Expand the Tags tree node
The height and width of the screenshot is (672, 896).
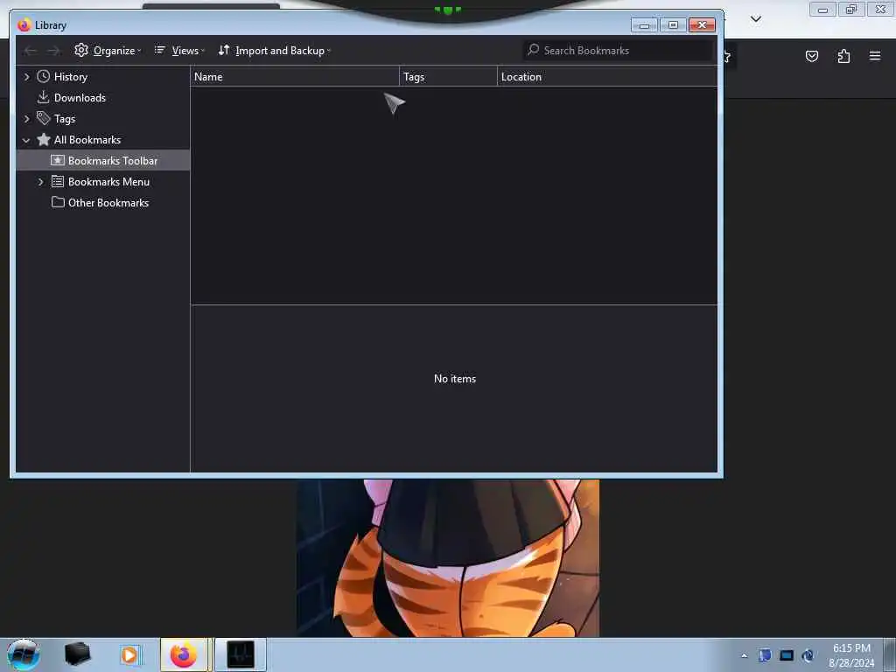26,119
